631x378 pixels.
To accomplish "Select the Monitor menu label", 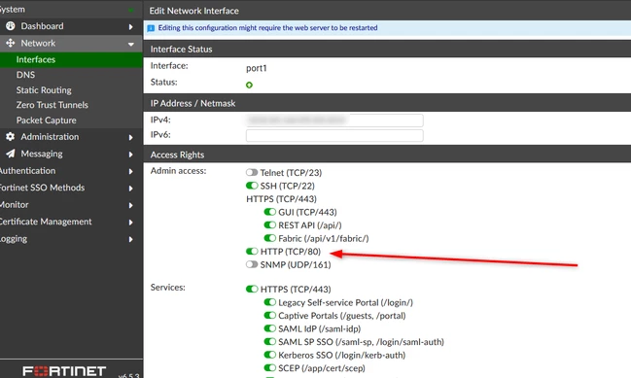I will point(14,205).
